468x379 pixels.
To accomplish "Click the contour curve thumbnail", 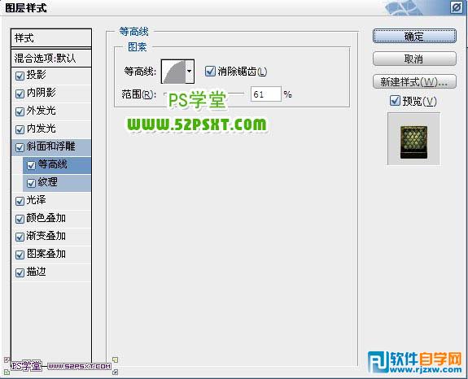I will 173,72.
